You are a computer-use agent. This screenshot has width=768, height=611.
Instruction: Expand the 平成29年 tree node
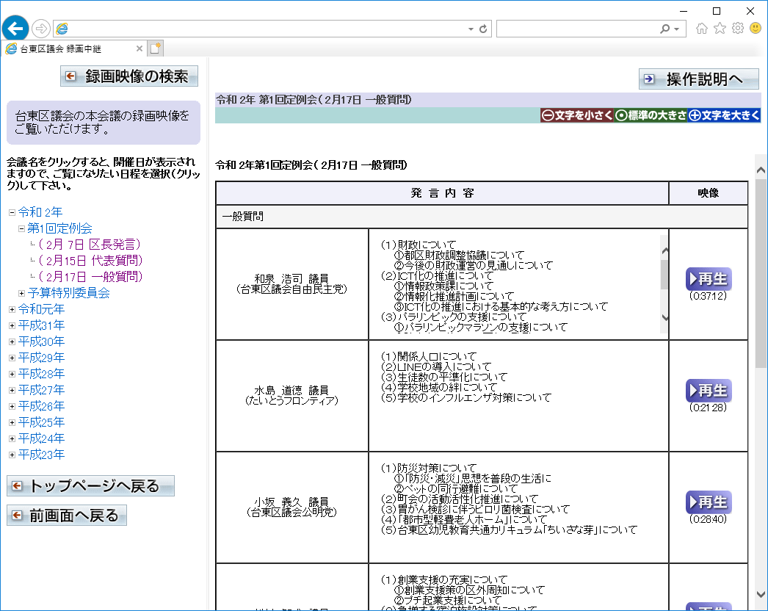[x=12, y=358]
